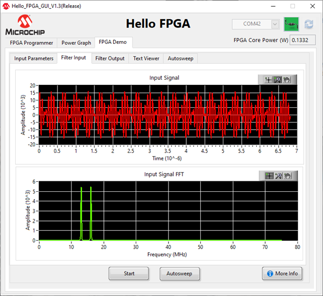This screenshot has height=296, width=323.
Task: Open the COM42 port dropdown arrow
Action: pyautogui.click(x=275, y=24)
